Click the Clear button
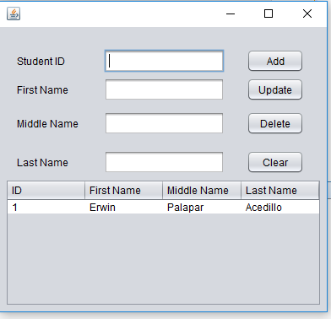This screenshot has width=331, height=319. pos(275,162)
